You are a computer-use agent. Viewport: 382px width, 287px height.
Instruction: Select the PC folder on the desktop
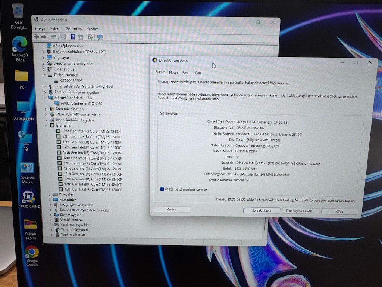tap(21, 79)
